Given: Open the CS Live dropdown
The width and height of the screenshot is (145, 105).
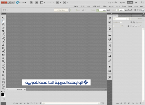Looking at the screenshot, I should (21, 3).
